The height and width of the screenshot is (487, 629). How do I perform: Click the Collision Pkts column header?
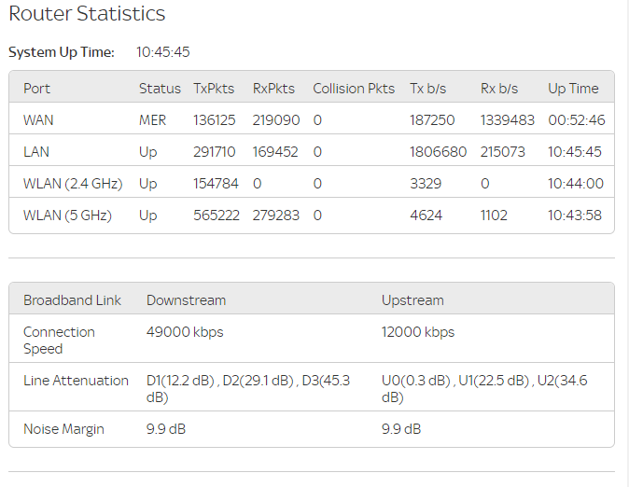354,89
